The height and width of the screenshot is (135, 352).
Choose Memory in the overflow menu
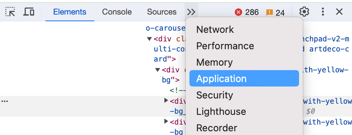(244, 62)
